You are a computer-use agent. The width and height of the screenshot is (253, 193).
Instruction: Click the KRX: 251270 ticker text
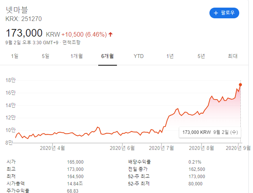coord(24,19)
